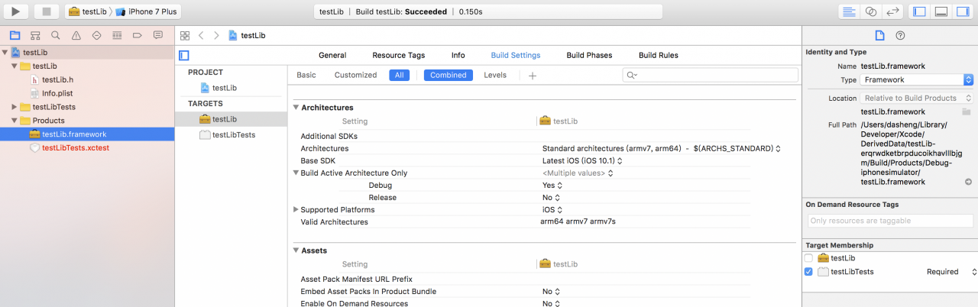Change the Architectures value popup
Screen dimensions: 978x307
[x=661, y=148]
